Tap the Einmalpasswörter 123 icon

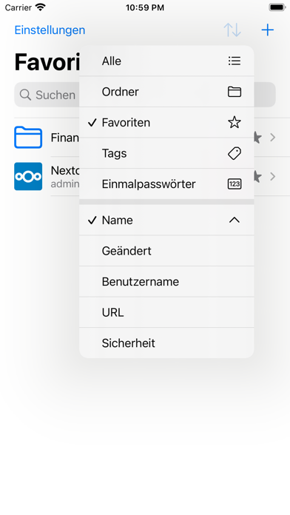click(235, 184)
